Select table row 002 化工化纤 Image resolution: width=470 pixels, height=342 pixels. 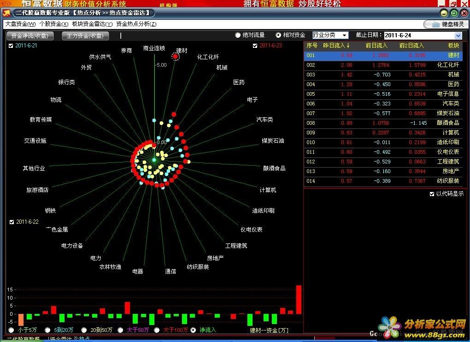[383, 65]
